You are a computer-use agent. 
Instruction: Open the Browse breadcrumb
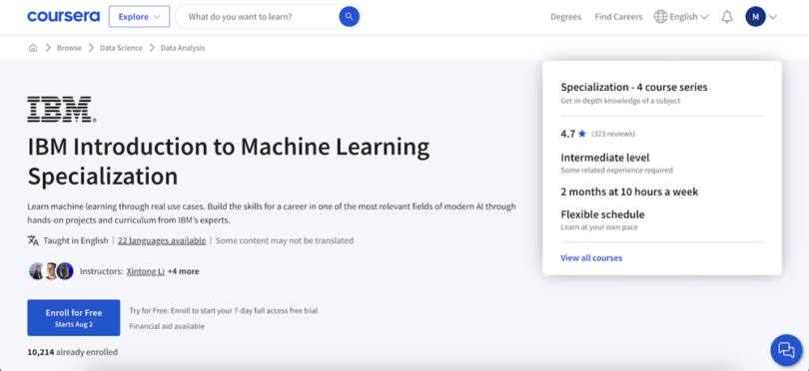click(x=69, y=48)
